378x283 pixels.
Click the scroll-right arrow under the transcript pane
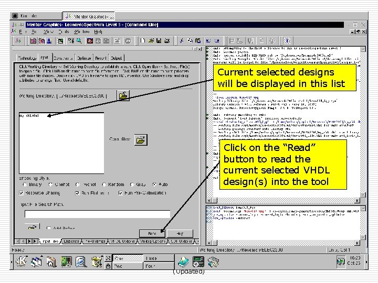[x=357, y=200]
